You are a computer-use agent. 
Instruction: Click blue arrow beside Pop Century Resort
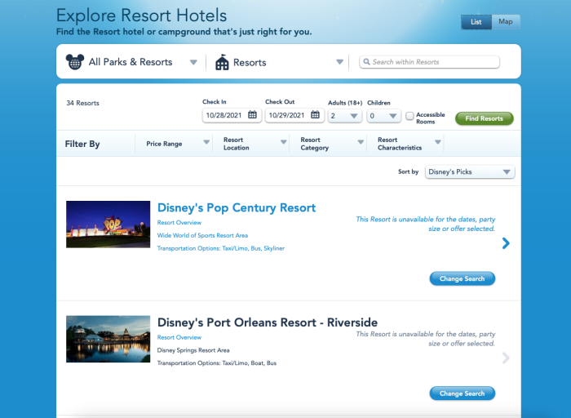506,242
